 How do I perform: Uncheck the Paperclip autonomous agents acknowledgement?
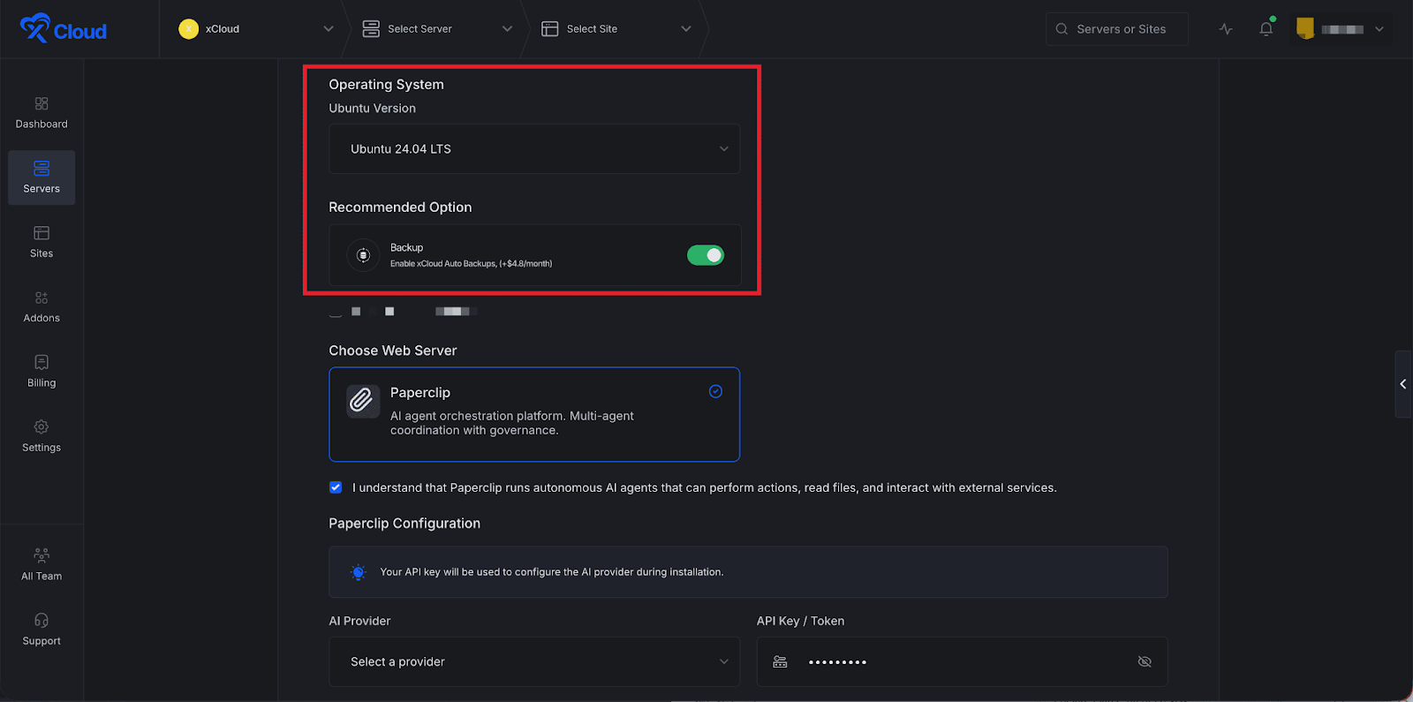click(x=336, y=487)
